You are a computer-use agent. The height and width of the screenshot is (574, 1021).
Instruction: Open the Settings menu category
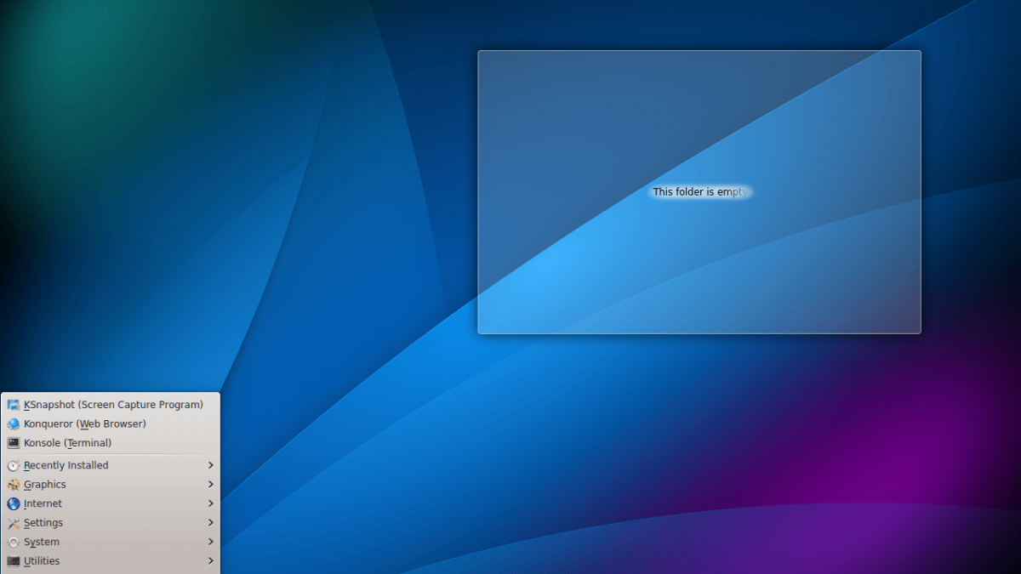pyautogui.click(x=111, y=523)
